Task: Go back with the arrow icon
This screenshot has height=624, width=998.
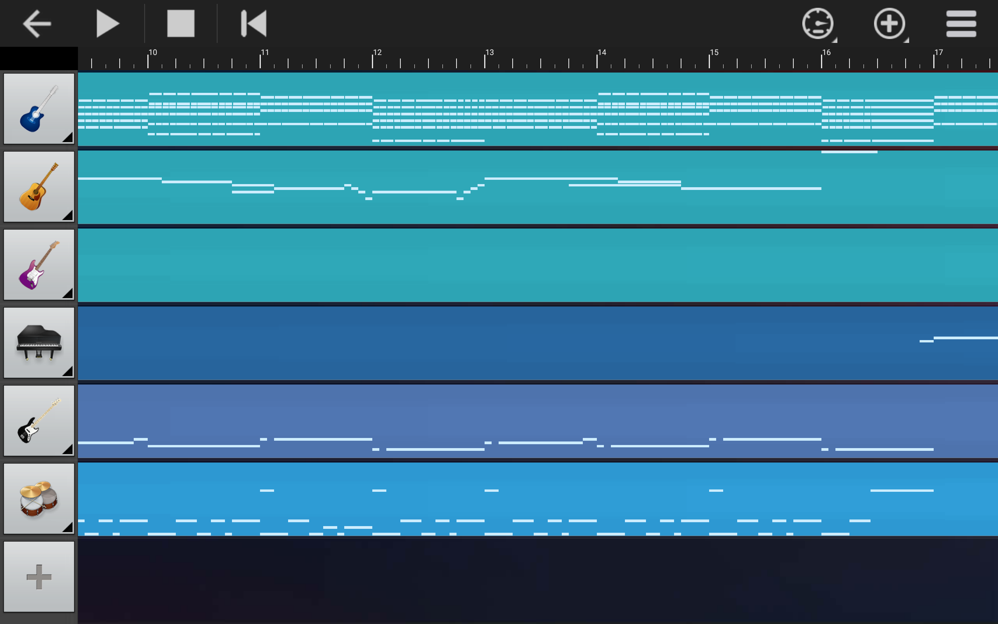Action: coord(37,23)
